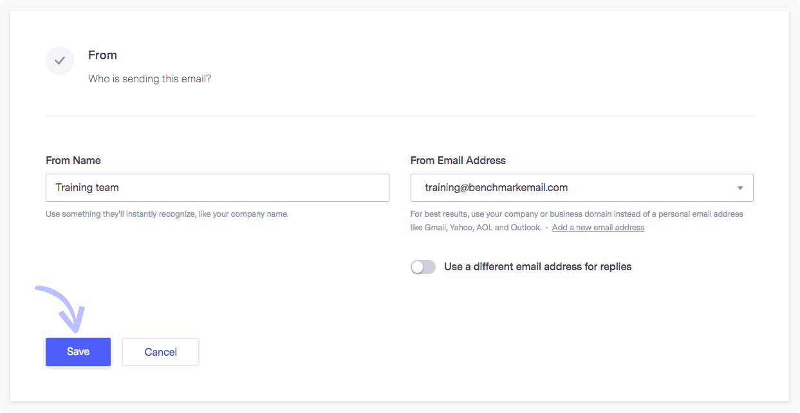
Task: Click the 'Who is sending this email?' text
Action: pyautogui.click(x=149, y=79)
